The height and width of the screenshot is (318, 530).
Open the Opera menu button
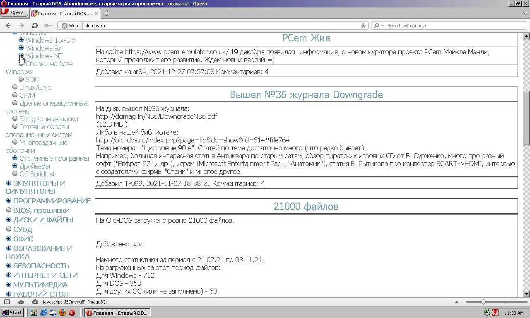[x=14, y=12]
